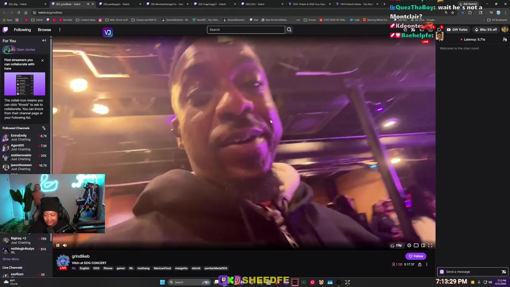Image resolution: width=510 pixels, height=287 pixels.
Task: Open the Browse page
Action: (44, 29)
